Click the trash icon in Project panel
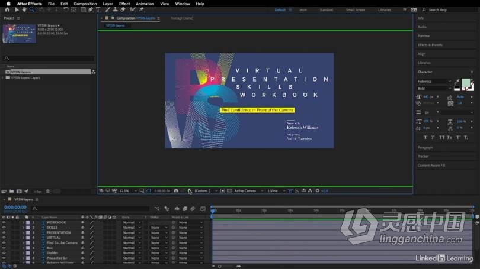480x269 pixels. 48,192
